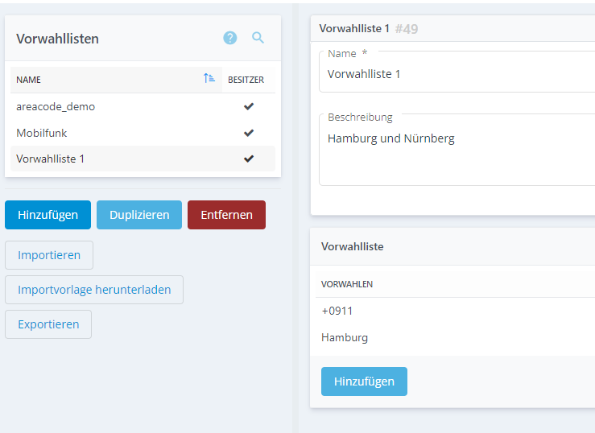This screenshot has width=595, height=433.
Task: Click the Importieren button
Action: tap(49, 255)
